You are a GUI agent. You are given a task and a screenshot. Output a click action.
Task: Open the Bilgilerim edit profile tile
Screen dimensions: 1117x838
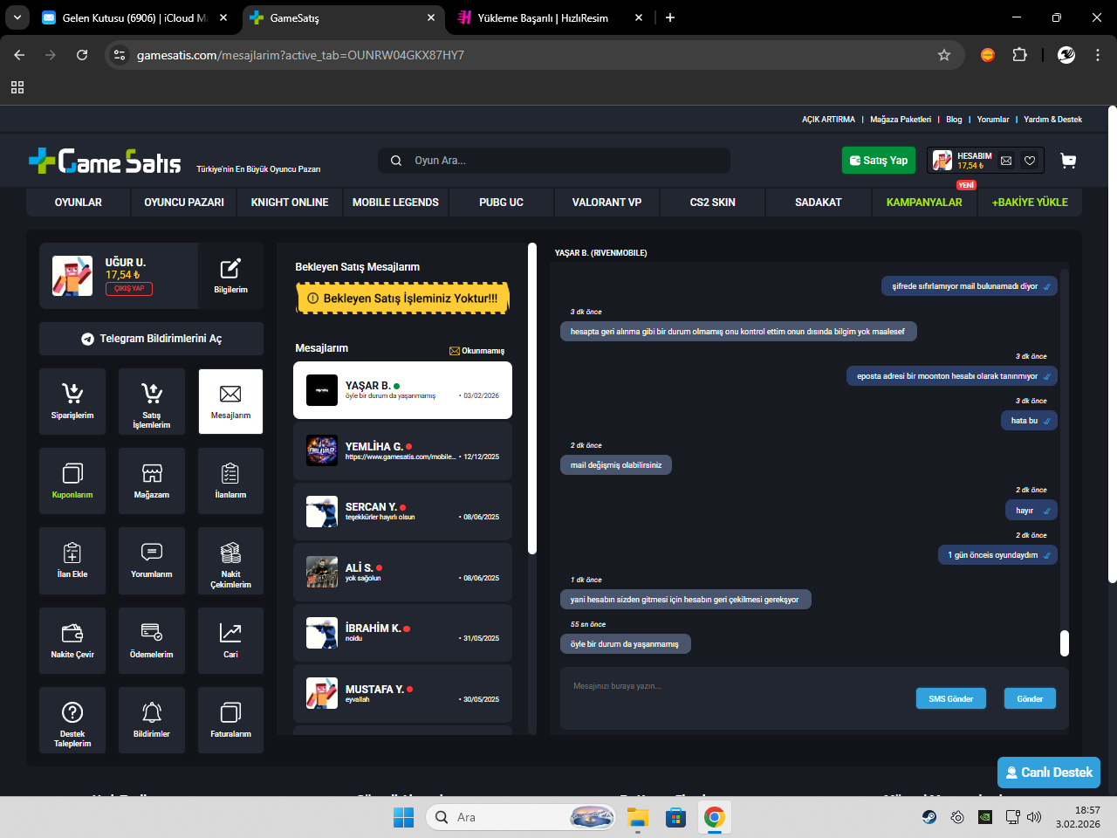pos(230,275)
